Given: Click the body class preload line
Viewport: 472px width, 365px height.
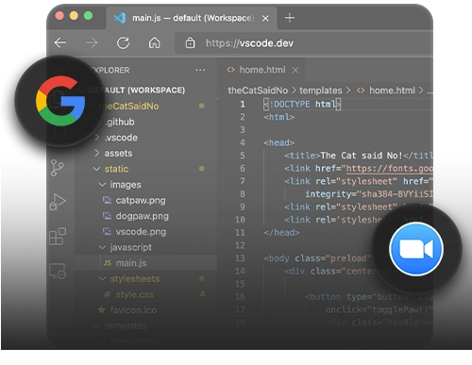Looking at the screenshot, I should pos(317,258).
